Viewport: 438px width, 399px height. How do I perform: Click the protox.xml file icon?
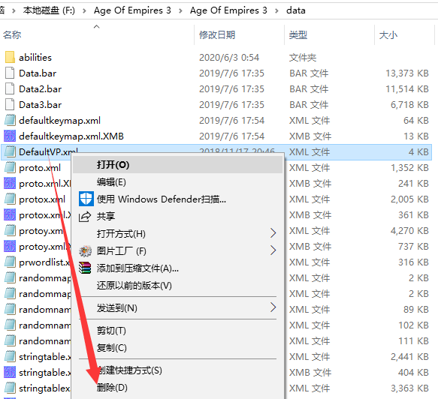coord(10,199)
